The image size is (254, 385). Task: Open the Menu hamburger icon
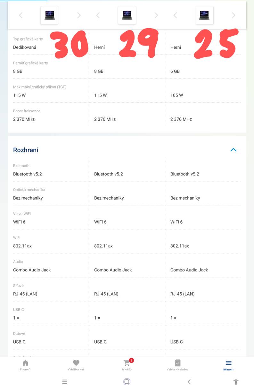228,363
